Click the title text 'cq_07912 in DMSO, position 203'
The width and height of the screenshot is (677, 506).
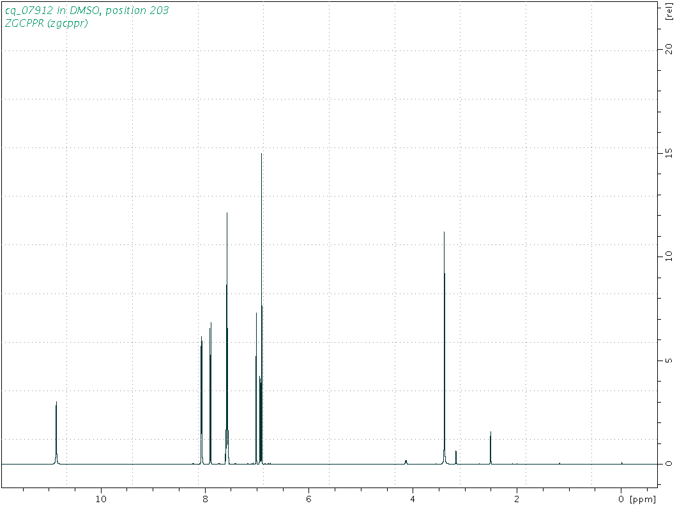[87, 10]
